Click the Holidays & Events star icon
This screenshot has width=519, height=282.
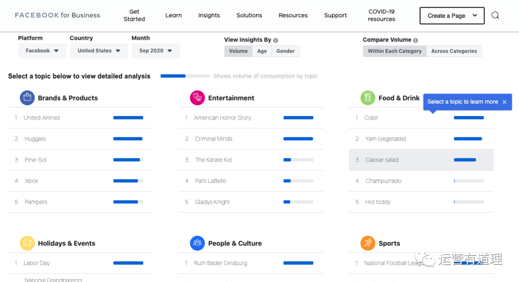[27, 243]
